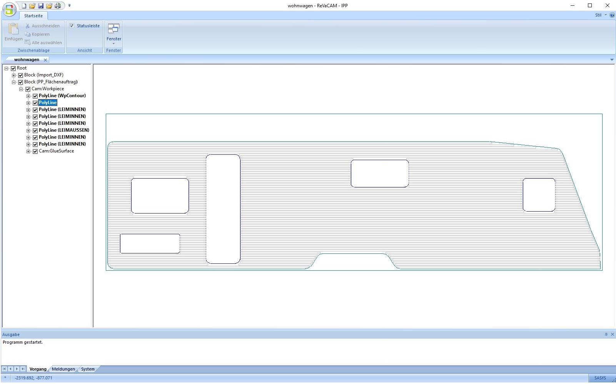The width and height of the screenshot is (616, 384).
Task: Expand the PolyLine (LEIMAUSSEN) node
Action: 28,131
